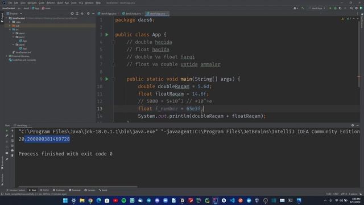Screen dimensions: 364x205
Task: Open the TODO tool window
Action: click(x=44, y=190)
